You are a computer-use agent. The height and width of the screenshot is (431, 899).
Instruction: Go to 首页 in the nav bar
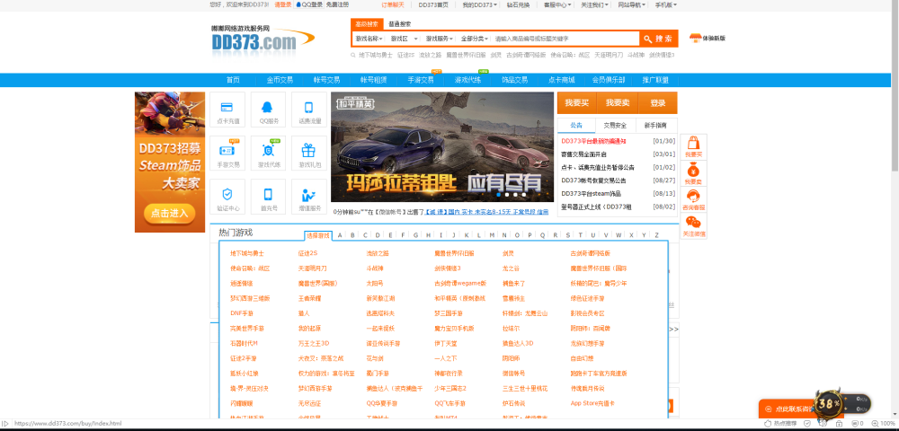pyautogui.click(x=233, y=80)
